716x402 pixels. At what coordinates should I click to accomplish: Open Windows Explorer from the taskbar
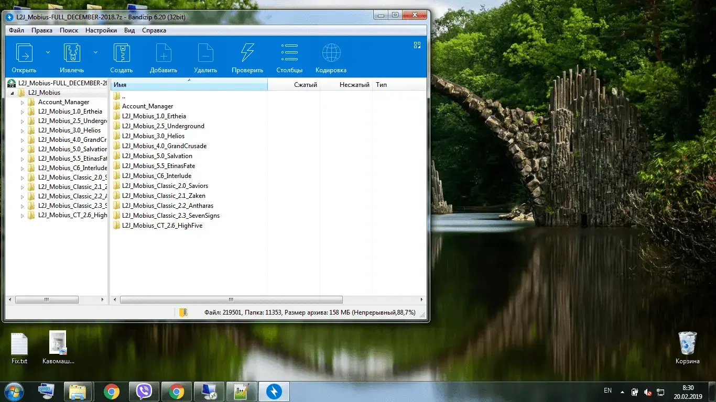(78, 392)
